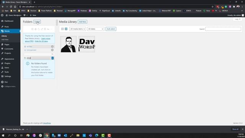Select the portrait man image thumbnail
Image resolution: width=245 pixels, height=138 pixels.
tap(69, 44)
